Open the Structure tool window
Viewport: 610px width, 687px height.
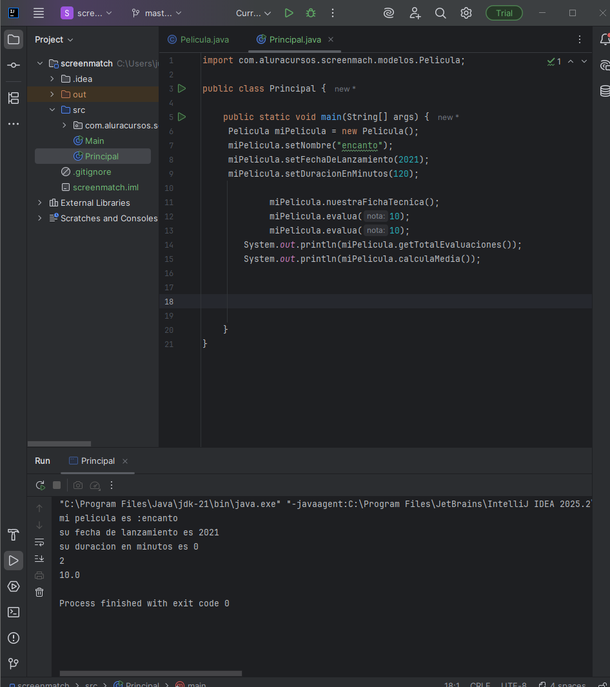coord(14,98)
